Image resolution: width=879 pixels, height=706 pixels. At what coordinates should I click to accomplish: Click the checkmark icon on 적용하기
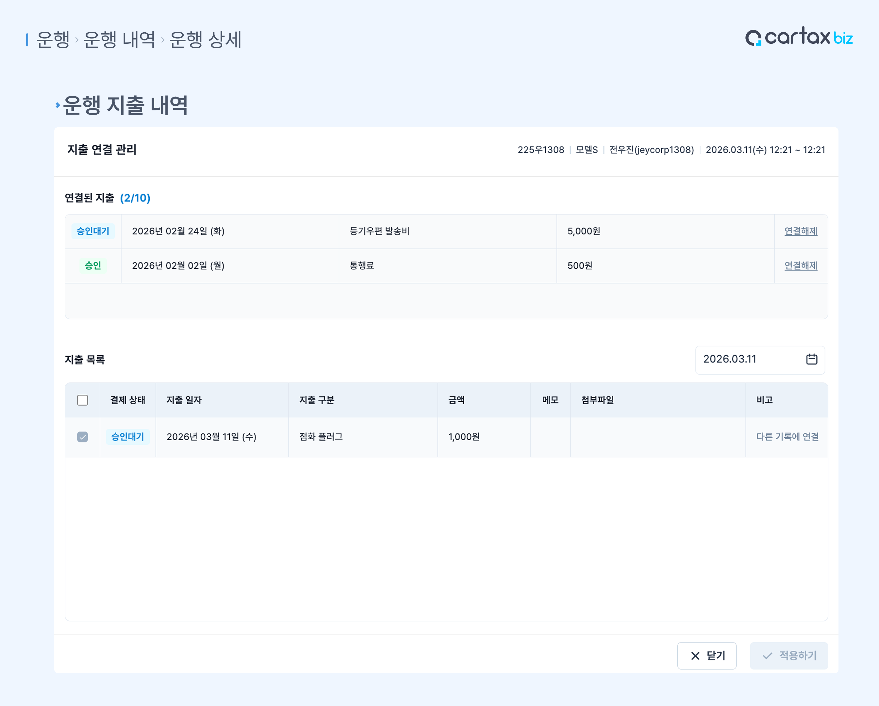pos(767,655)
